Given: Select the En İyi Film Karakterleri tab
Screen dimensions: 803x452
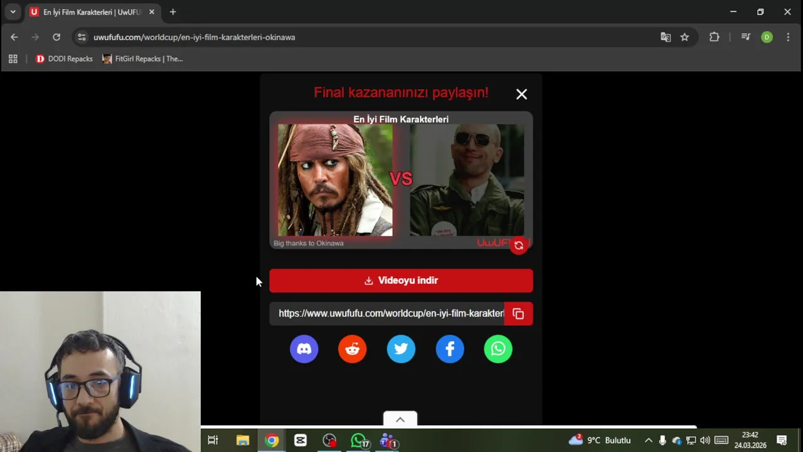Looking at the screenshot, I should (x=92, y=12).
